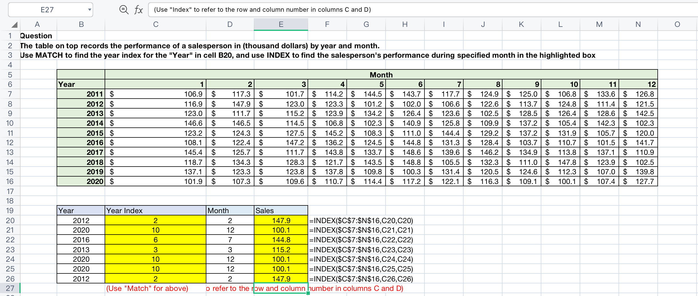Image resolution: width=698 pixels, height=296 pixels.
Task: Select column C header
Action: coord(155,25)
